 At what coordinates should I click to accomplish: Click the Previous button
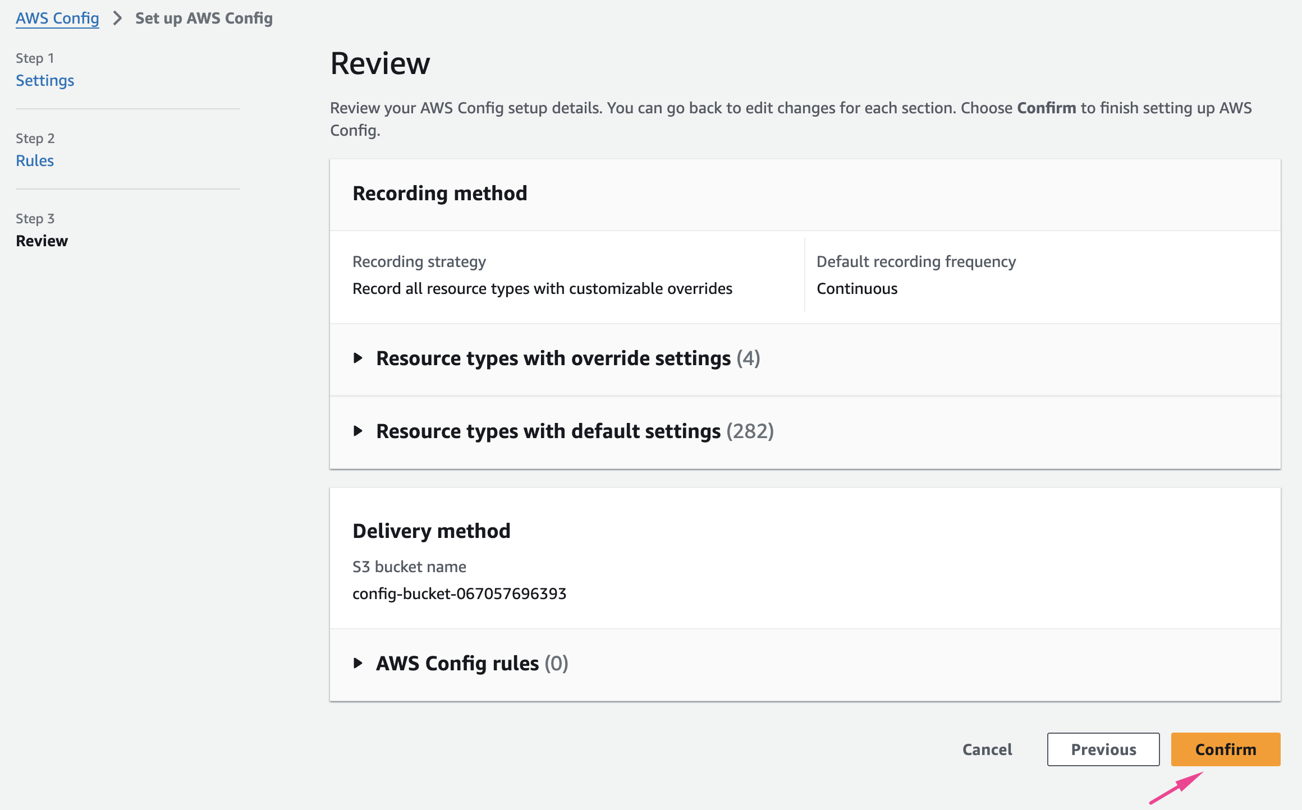[1103, 749]
